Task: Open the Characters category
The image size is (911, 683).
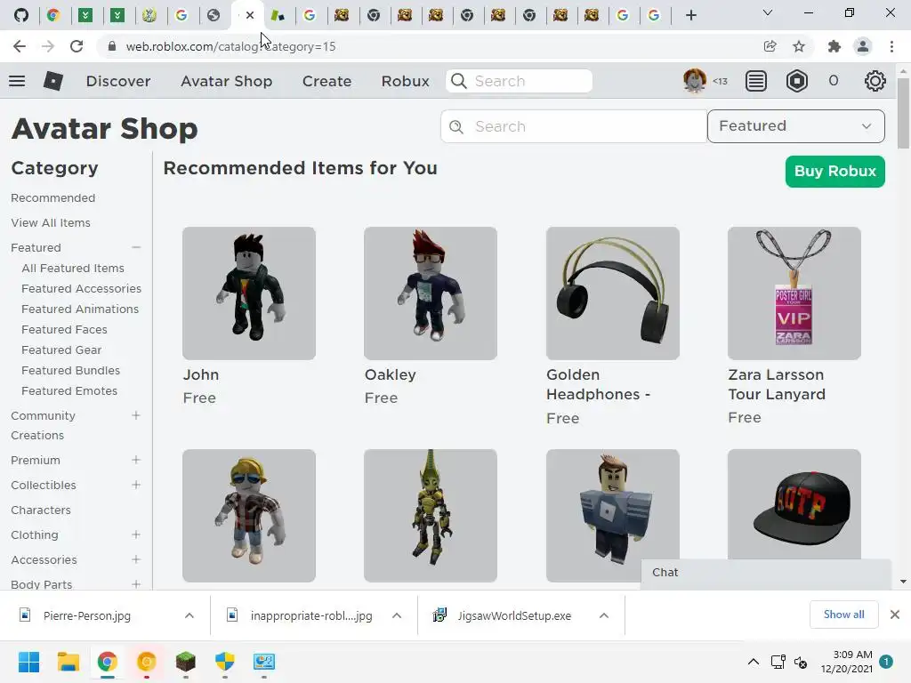Action: [x=41, y=510]
